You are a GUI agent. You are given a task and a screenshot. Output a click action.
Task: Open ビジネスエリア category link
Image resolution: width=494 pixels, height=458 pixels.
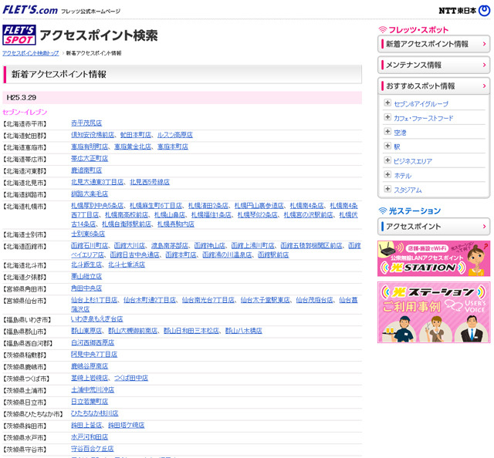point(413,161)
